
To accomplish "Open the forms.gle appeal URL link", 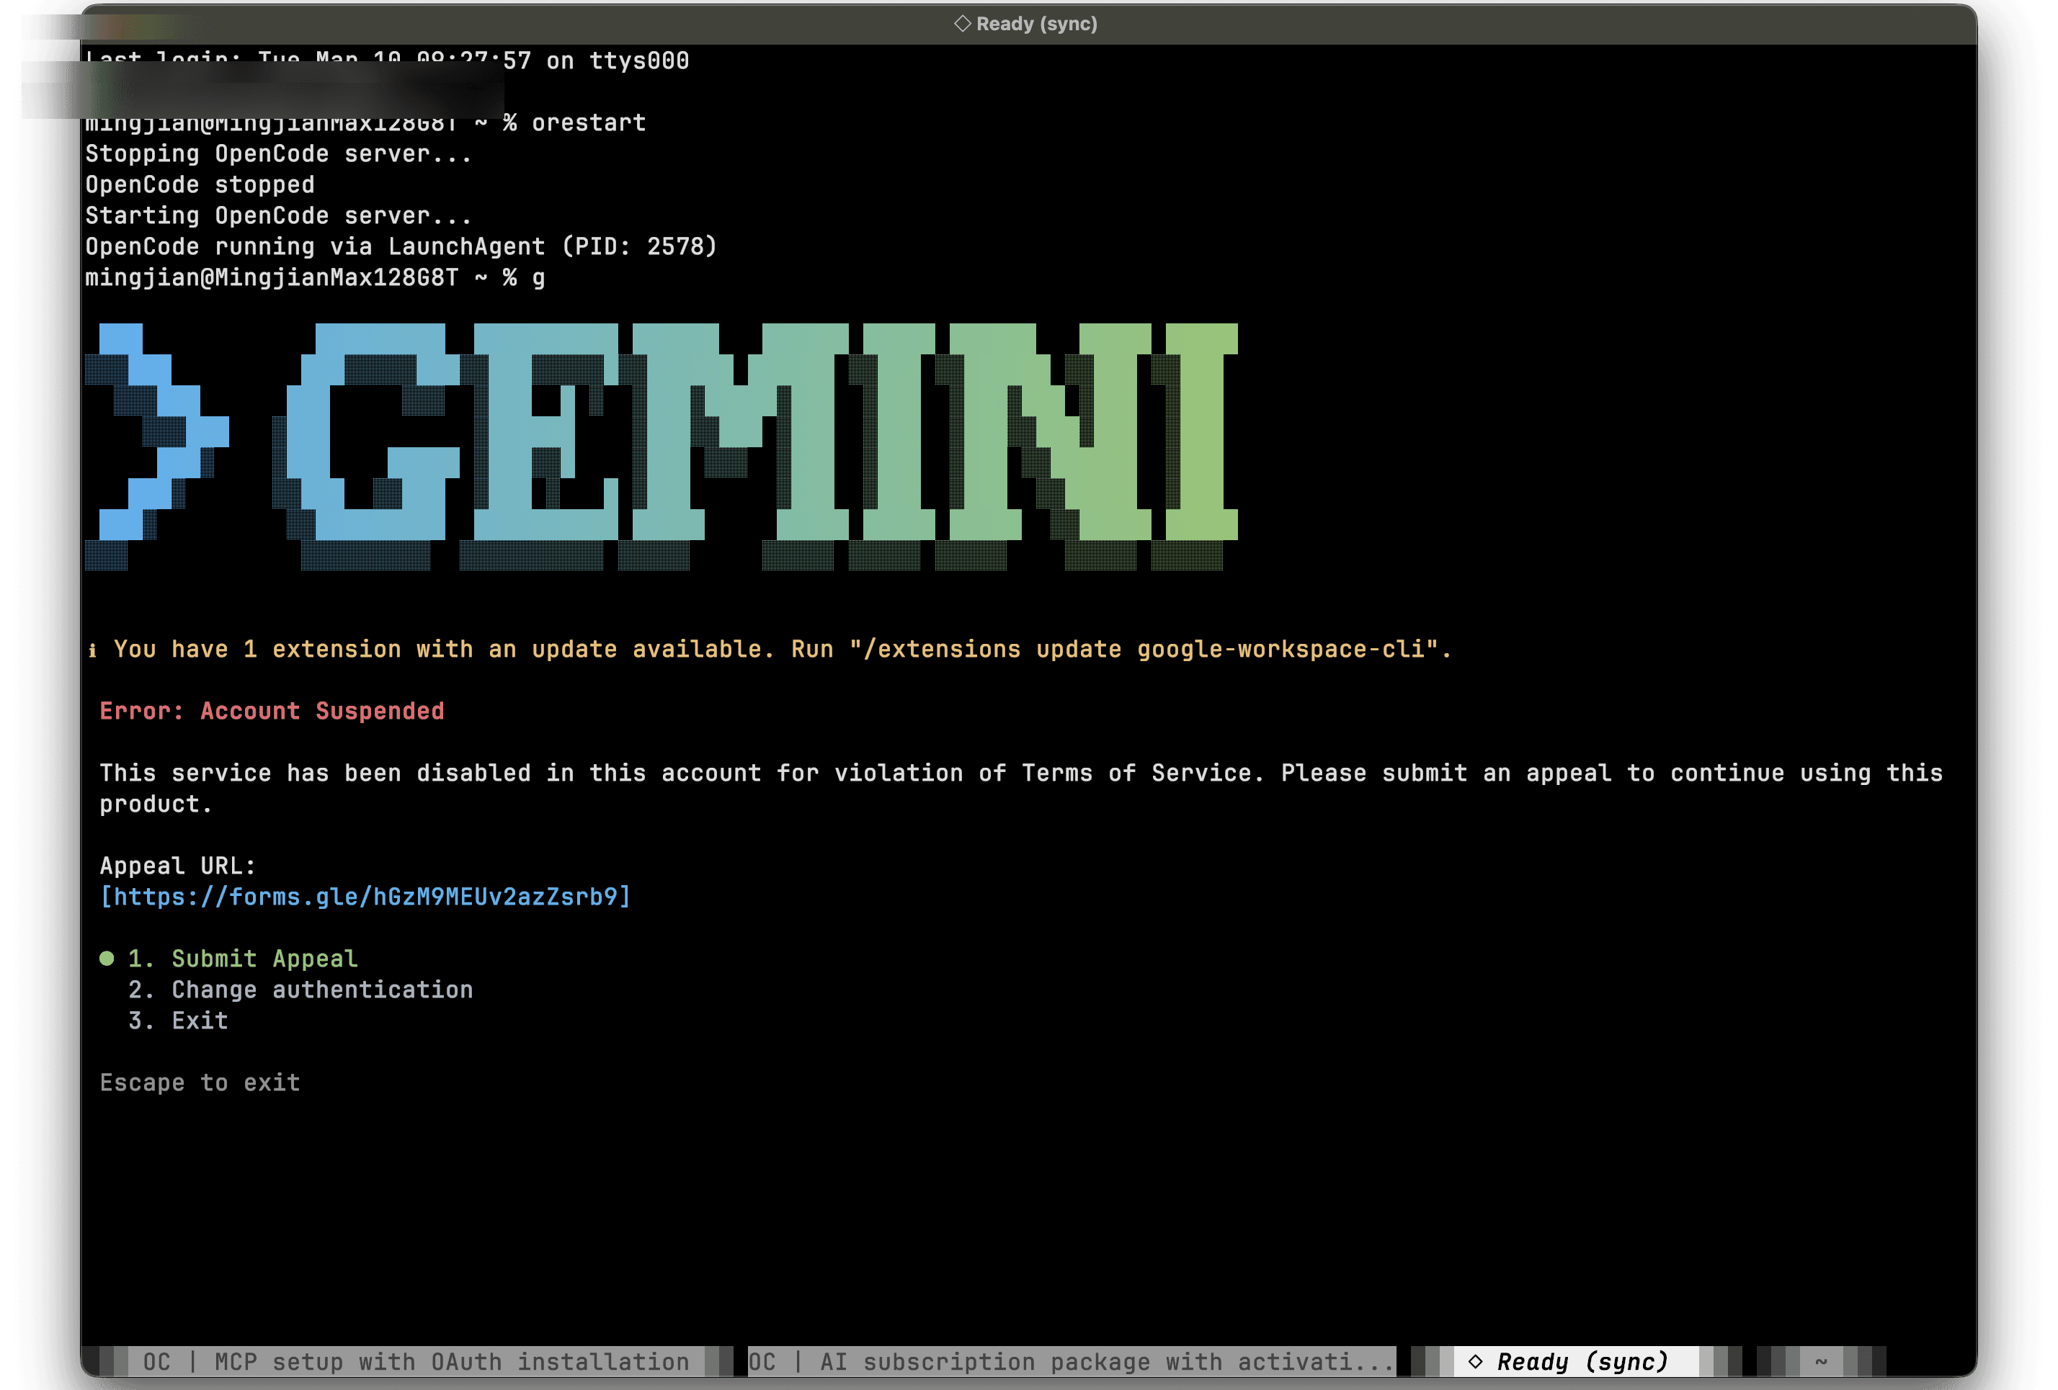I will (x=365, y=897).
